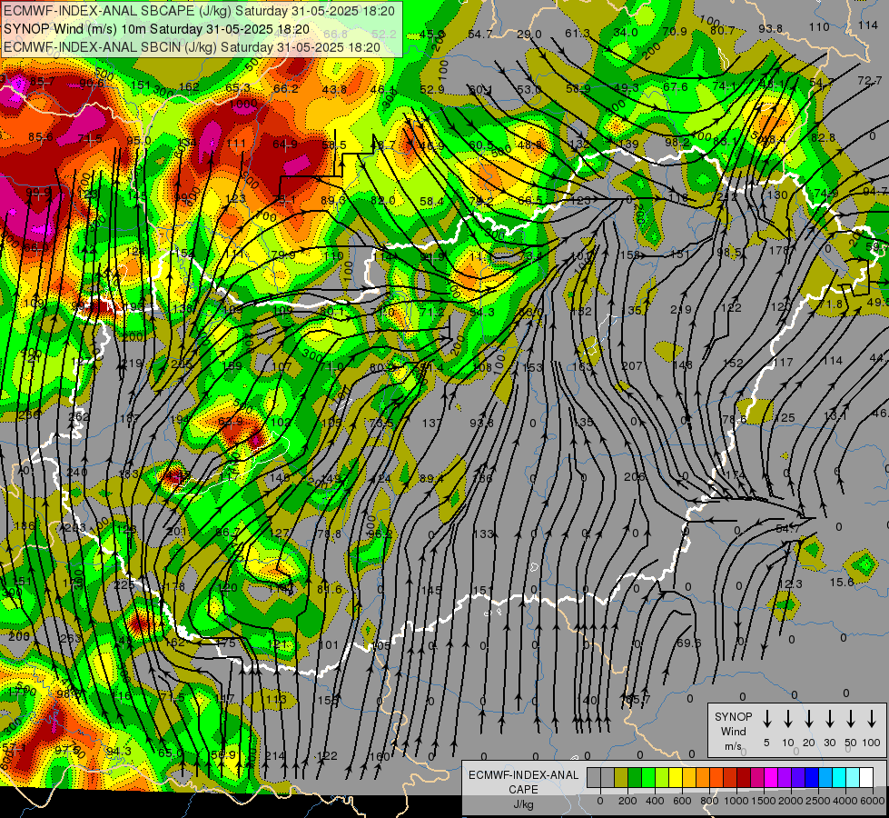Click the map value 262

point(79,416)
